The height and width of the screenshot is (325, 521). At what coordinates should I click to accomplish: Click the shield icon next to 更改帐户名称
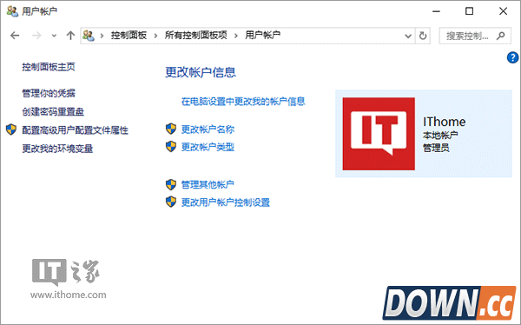[x=171, y=129]
